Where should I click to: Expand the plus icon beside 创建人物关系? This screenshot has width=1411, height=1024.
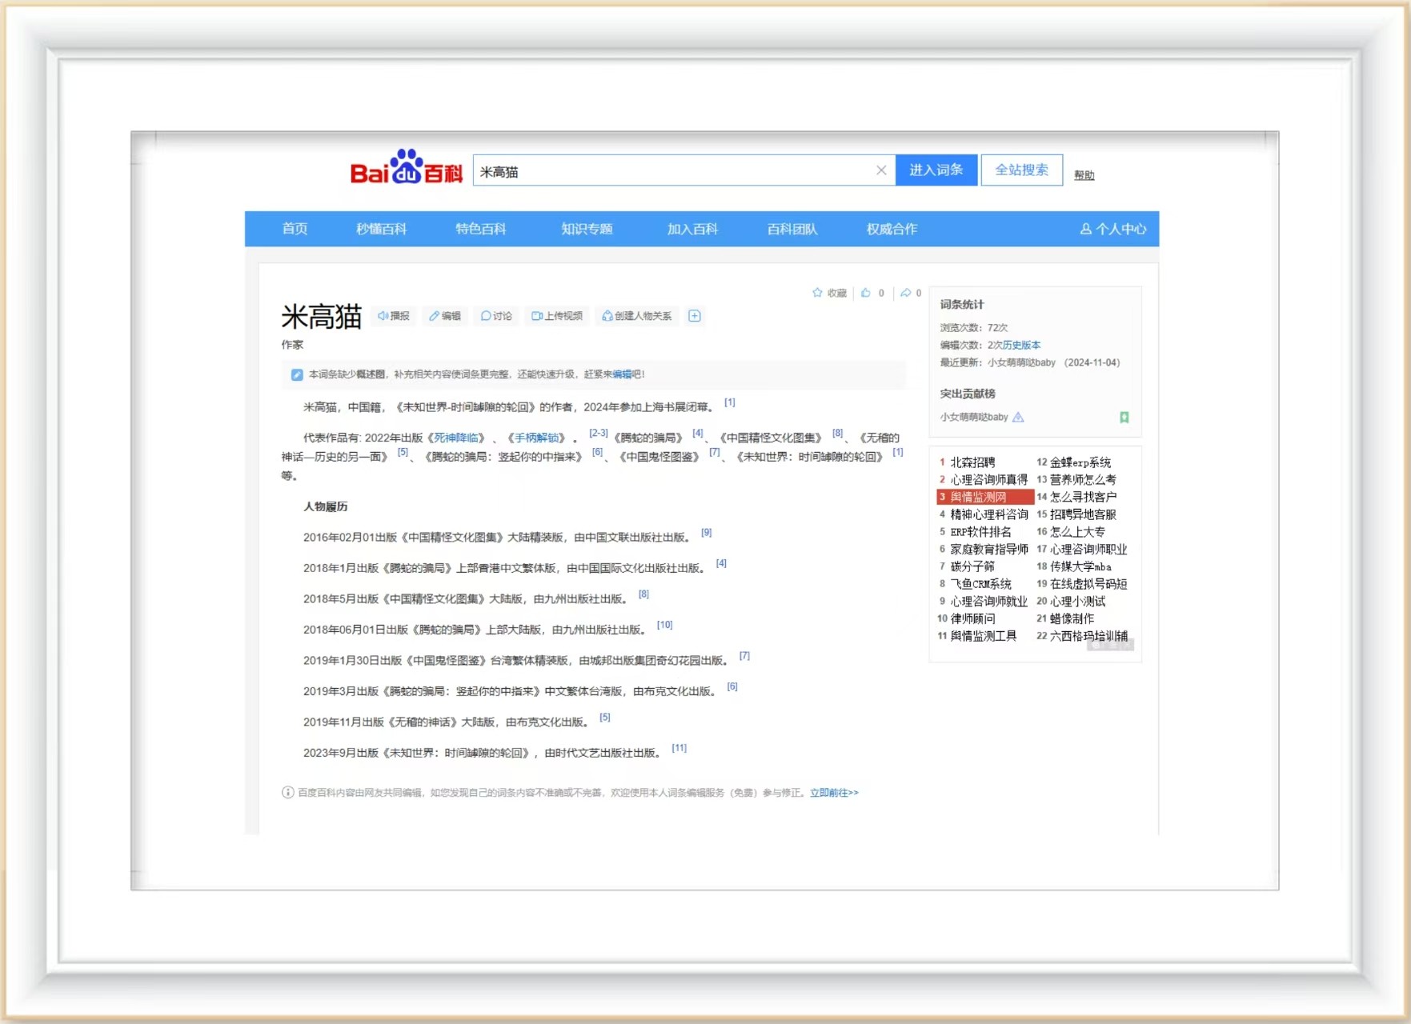tap(695, 316)
